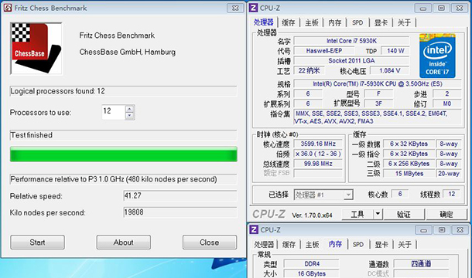The image size is (472, 278).
Task: Click the Intel Core i7 logo badge
Action: pyautogui.click(x=437, y=56)
